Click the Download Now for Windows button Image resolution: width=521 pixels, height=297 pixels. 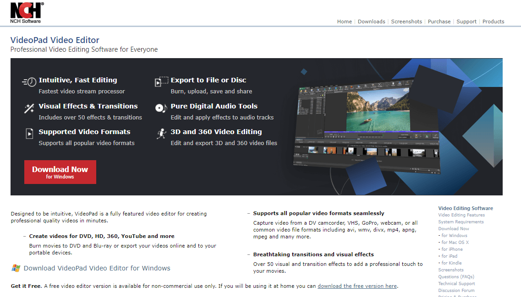(x=60, y=172)
